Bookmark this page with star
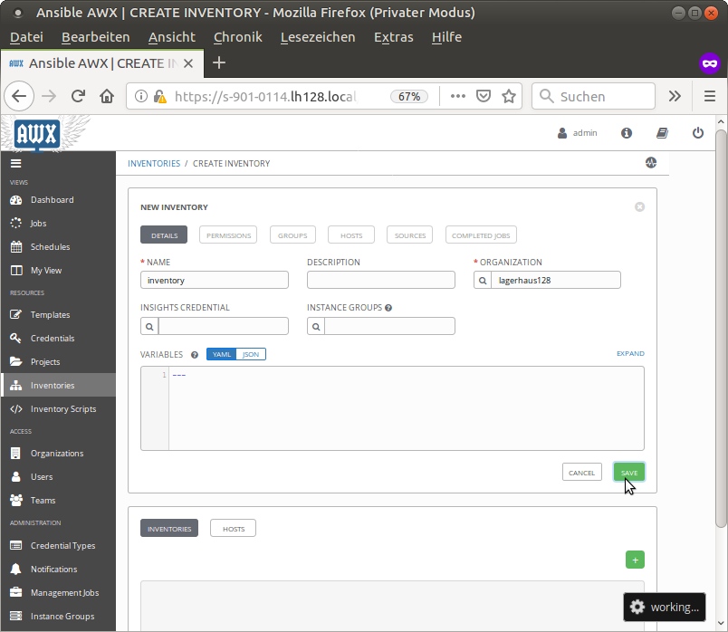The width and height of the screenshot is (728, 632). [x=509, y=97]
